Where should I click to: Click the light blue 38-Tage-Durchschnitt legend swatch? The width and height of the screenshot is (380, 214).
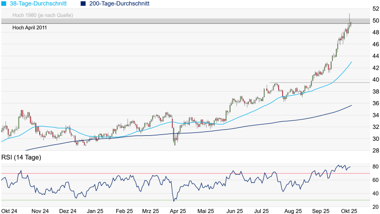pos(4,3)
